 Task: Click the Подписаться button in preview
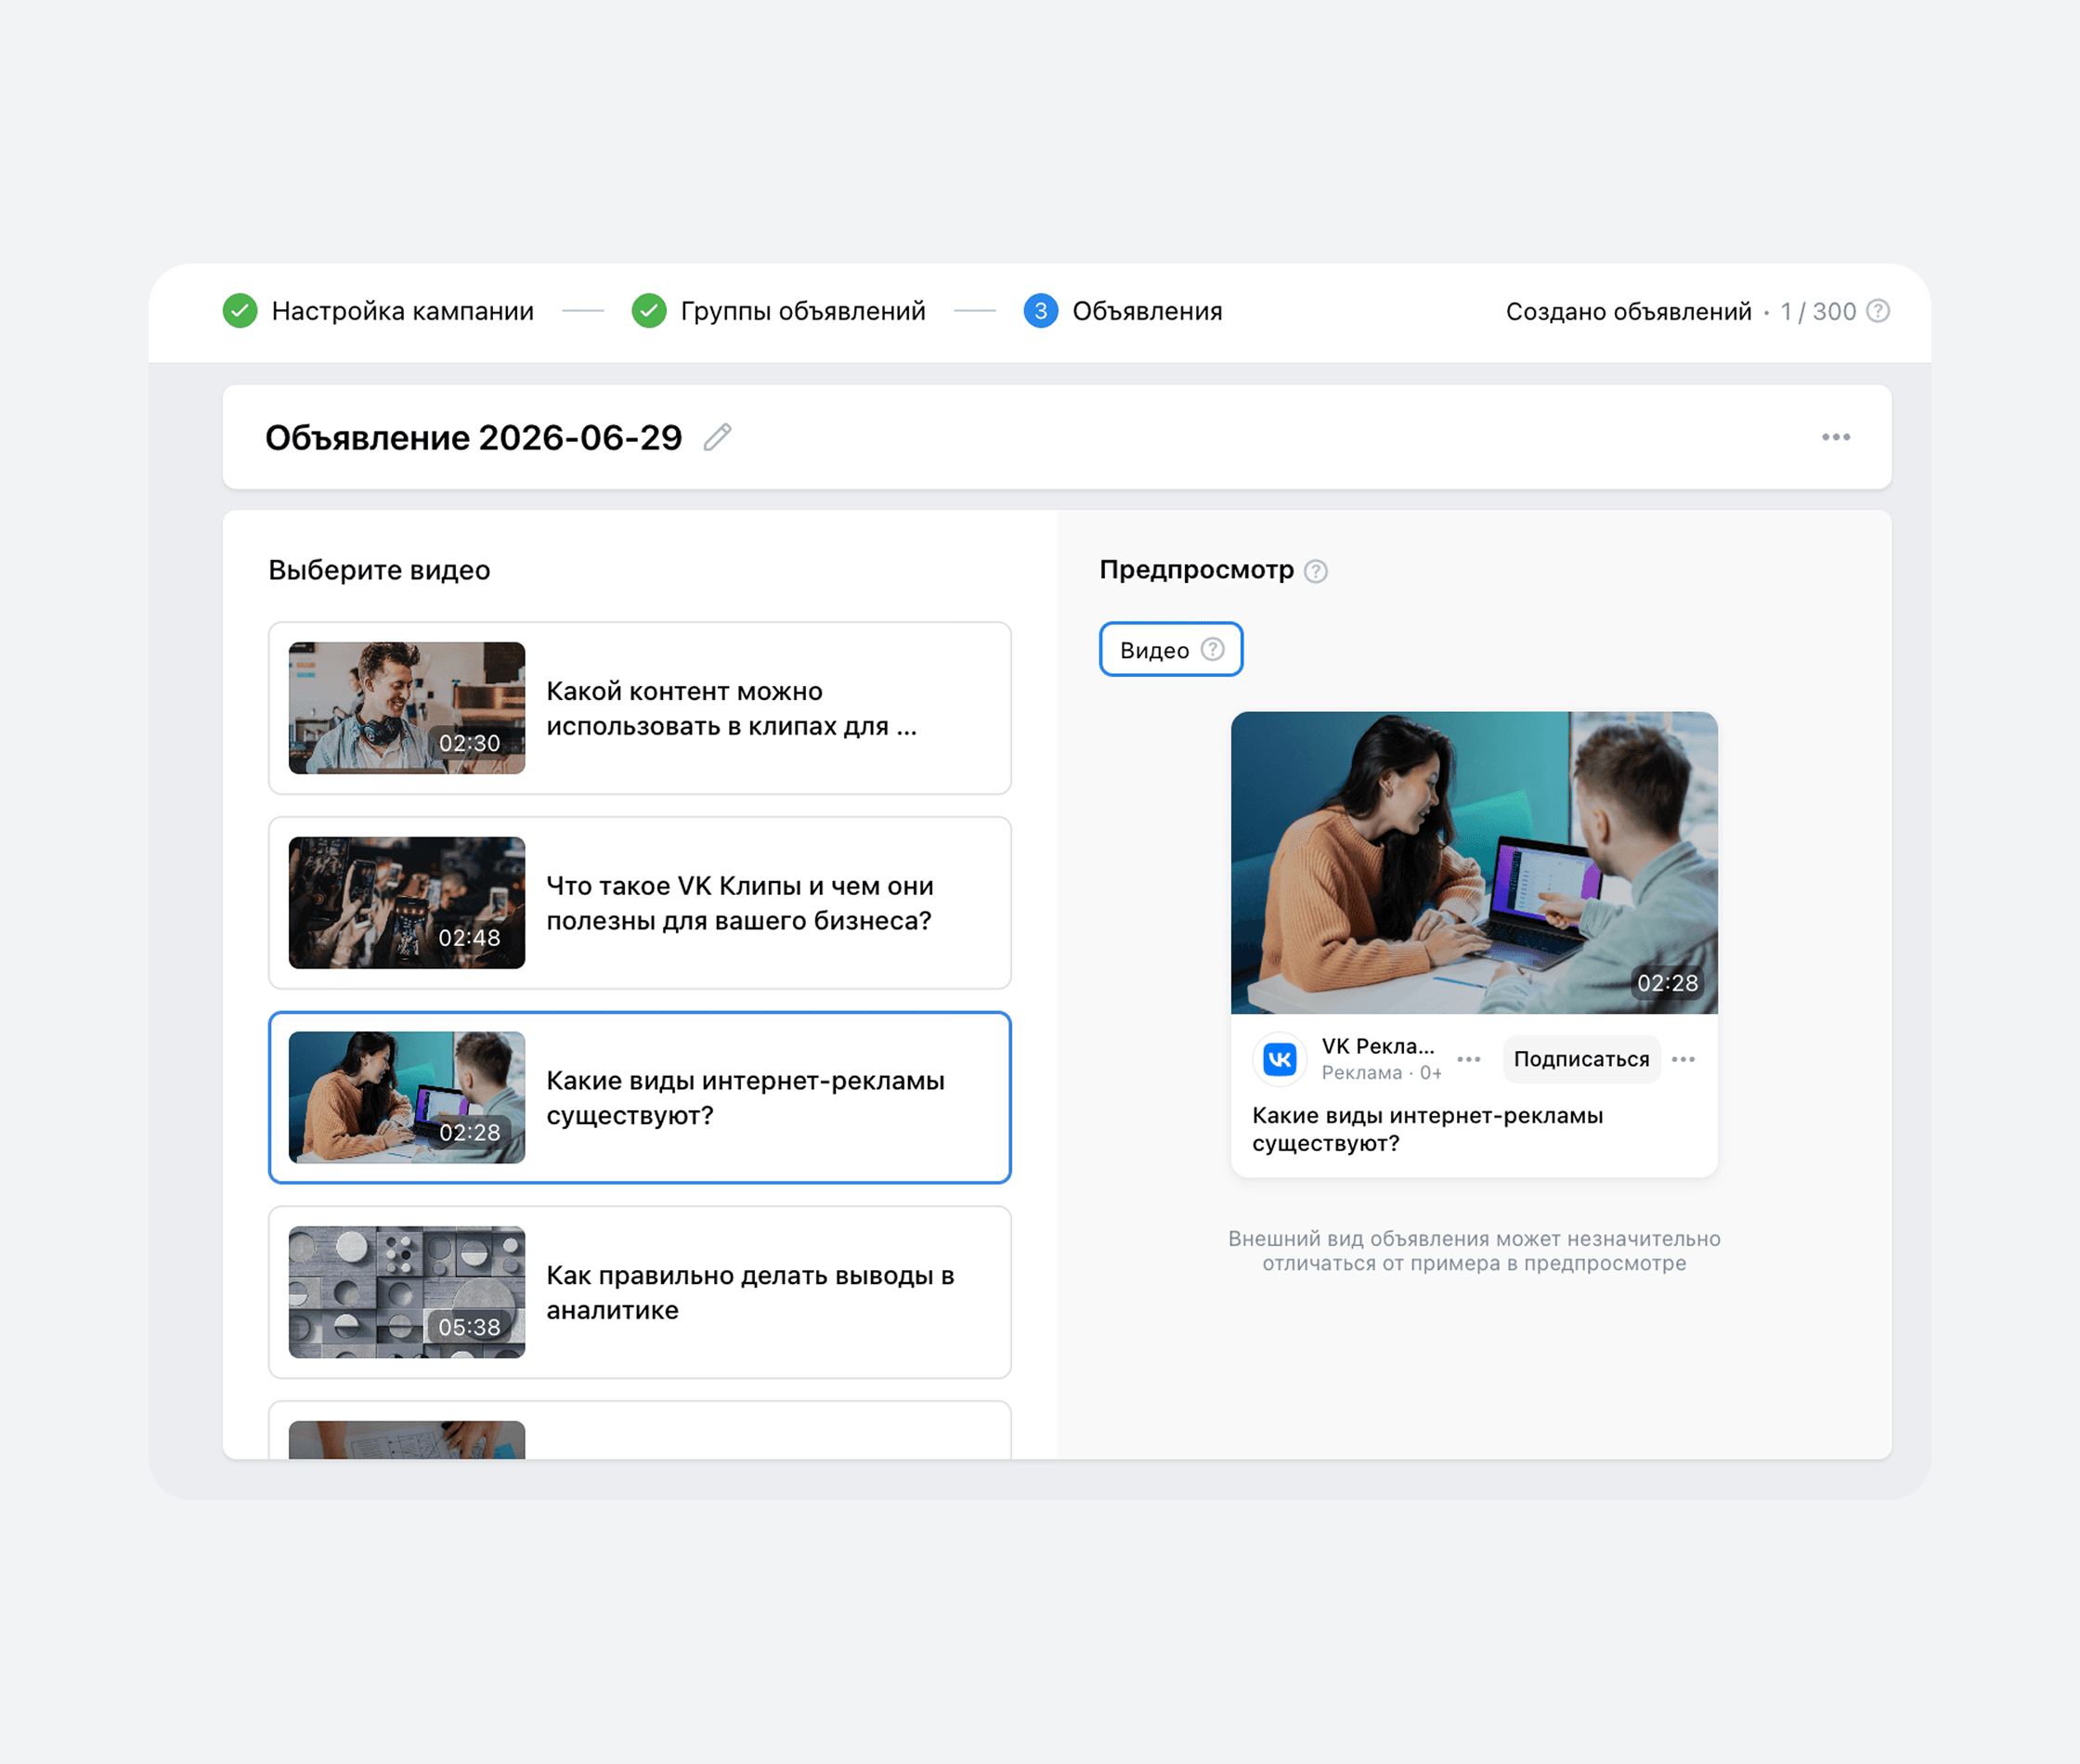pyautogui.click(x=1581, y=1059)
